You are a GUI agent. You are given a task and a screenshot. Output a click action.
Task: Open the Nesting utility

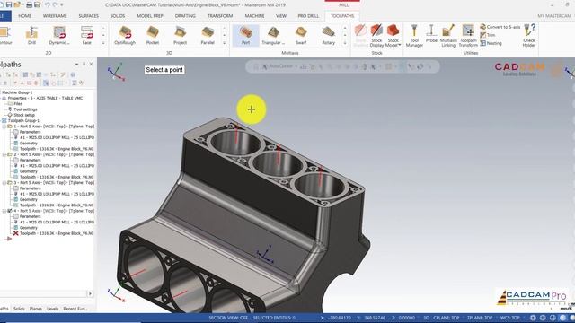click(x=491, y=43)
